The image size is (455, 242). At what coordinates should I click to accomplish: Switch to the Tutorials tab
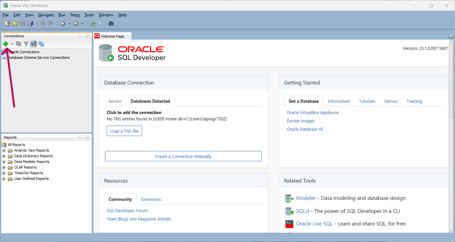tap(367, 101)
